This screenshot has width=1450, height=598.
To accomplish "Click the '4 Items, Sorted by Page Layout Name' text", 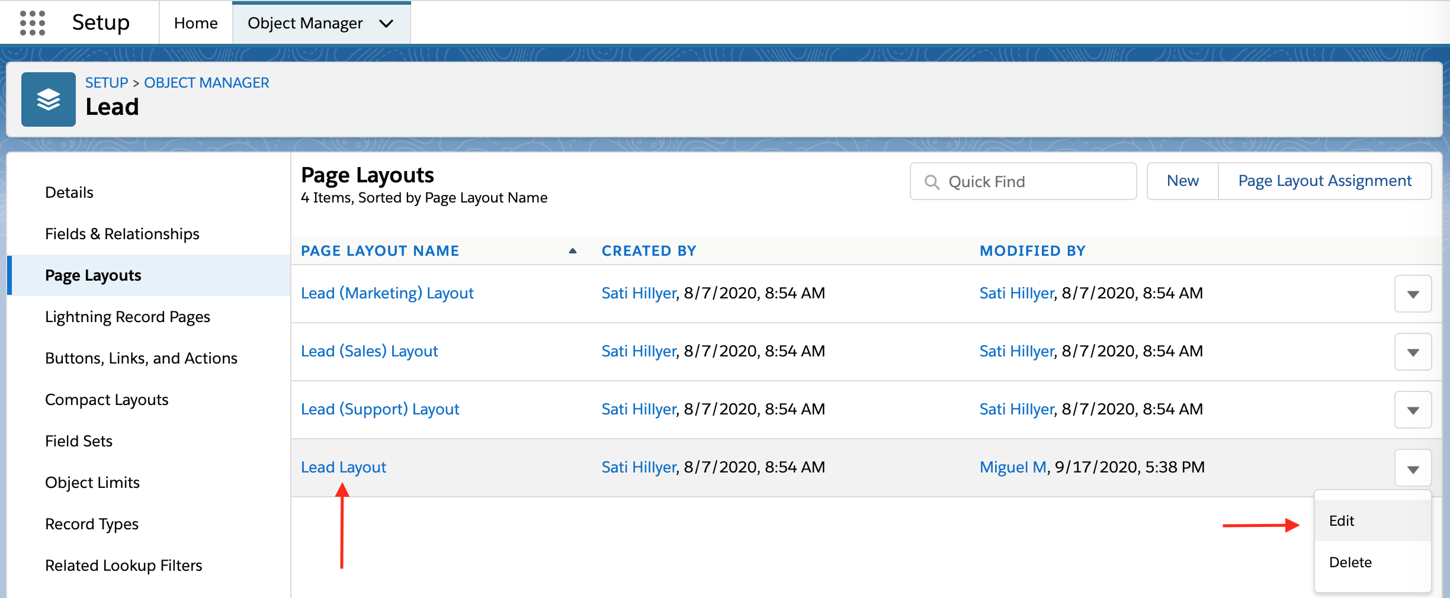I will point(424,198).
